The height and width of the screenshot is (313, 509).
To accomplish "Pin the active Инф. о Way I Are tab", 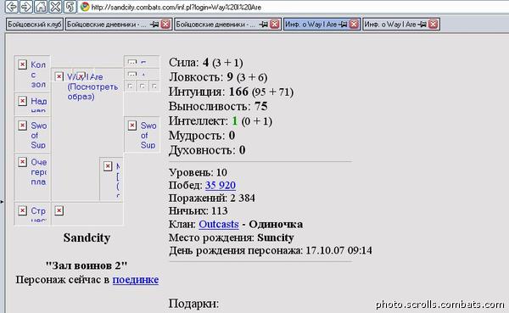I will (343, 24).
